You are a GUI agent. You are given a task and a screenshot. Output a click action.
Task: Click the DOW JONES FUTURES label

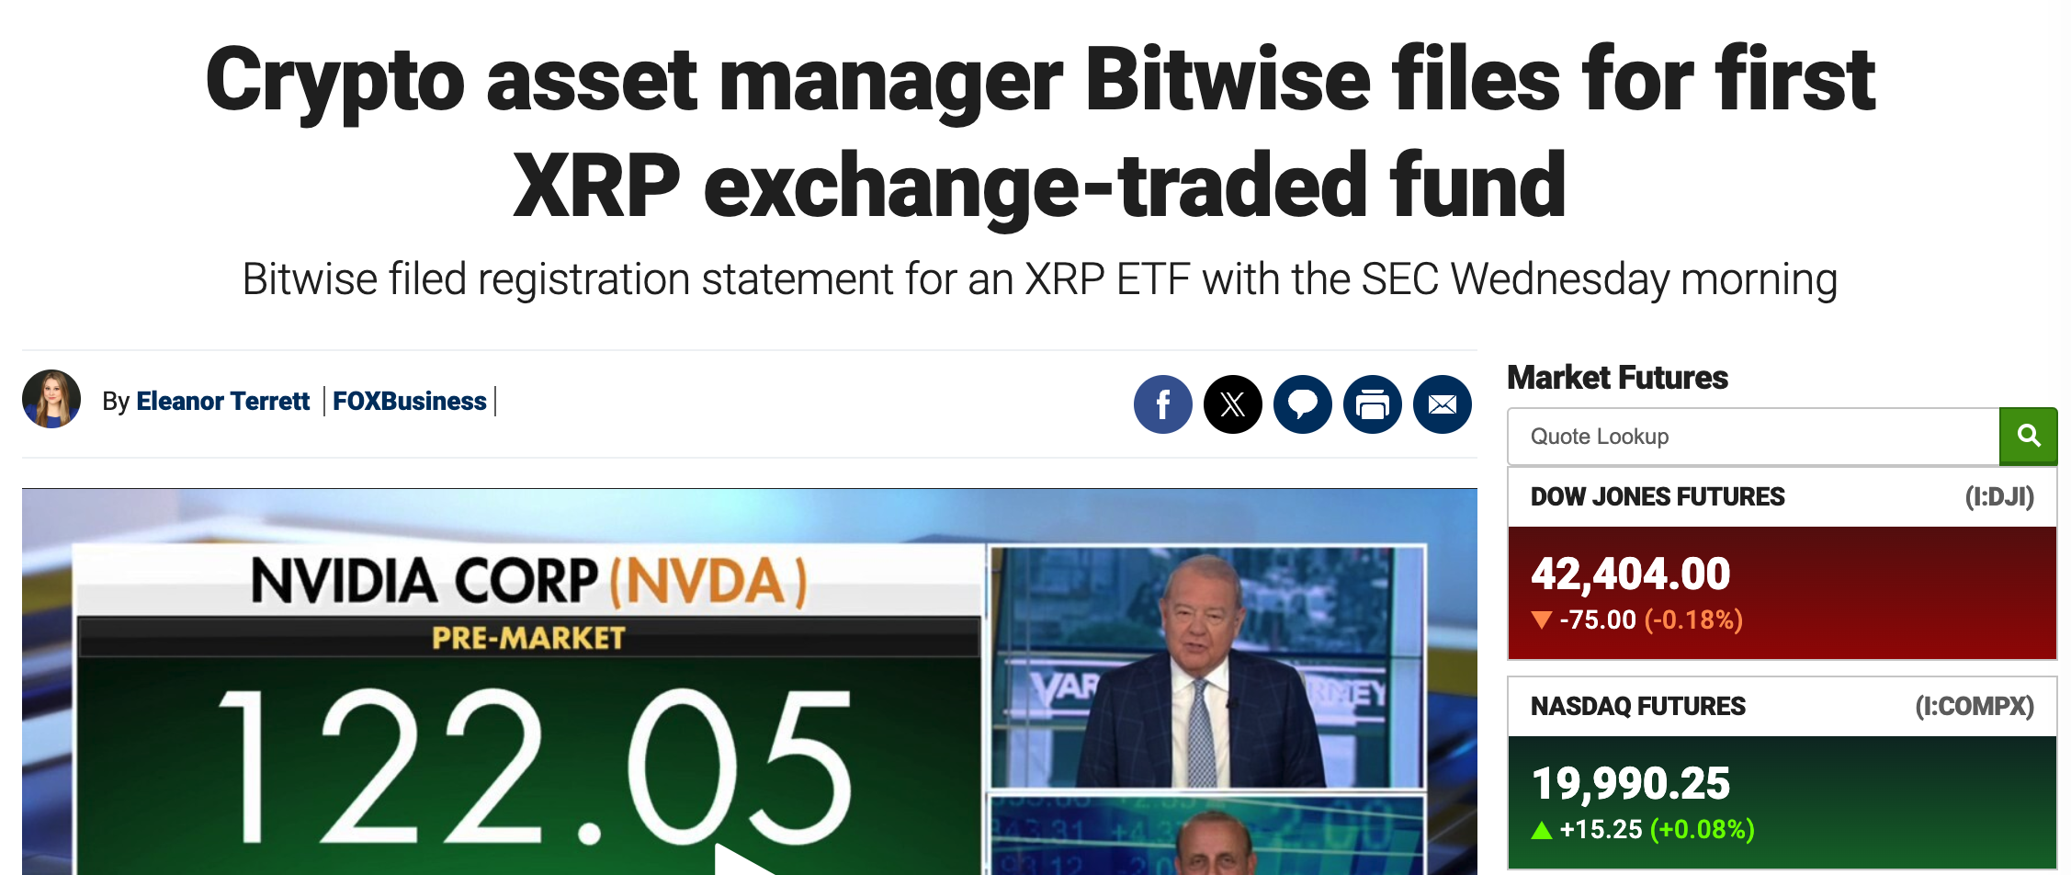coord(1658,496)
